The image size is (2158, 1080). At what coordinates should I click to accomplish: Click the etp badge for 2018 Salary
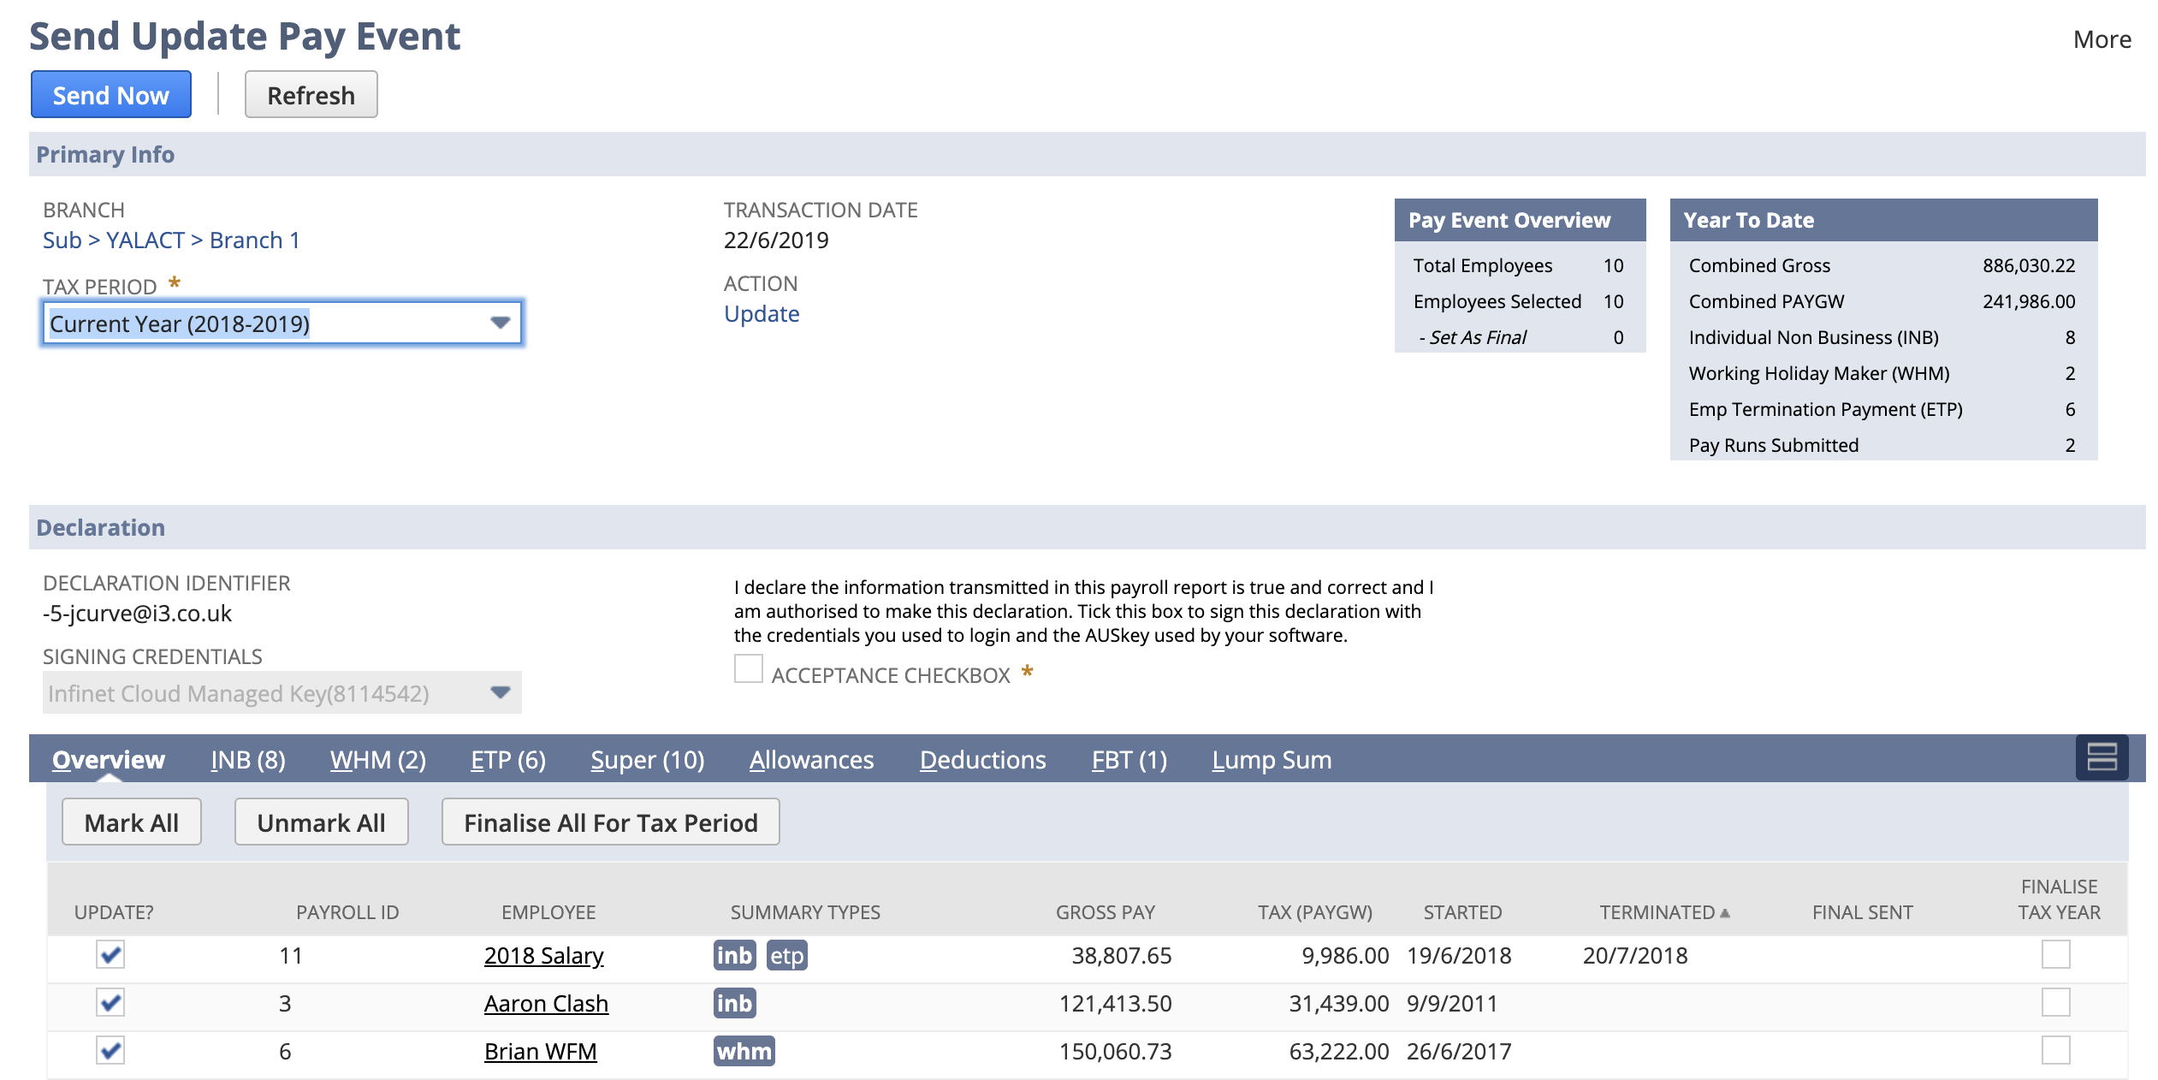pyautogui.click(x=786, y=955)
